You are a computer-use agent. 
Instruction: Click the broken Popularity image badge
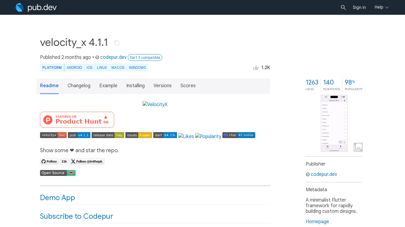(208, 136)
